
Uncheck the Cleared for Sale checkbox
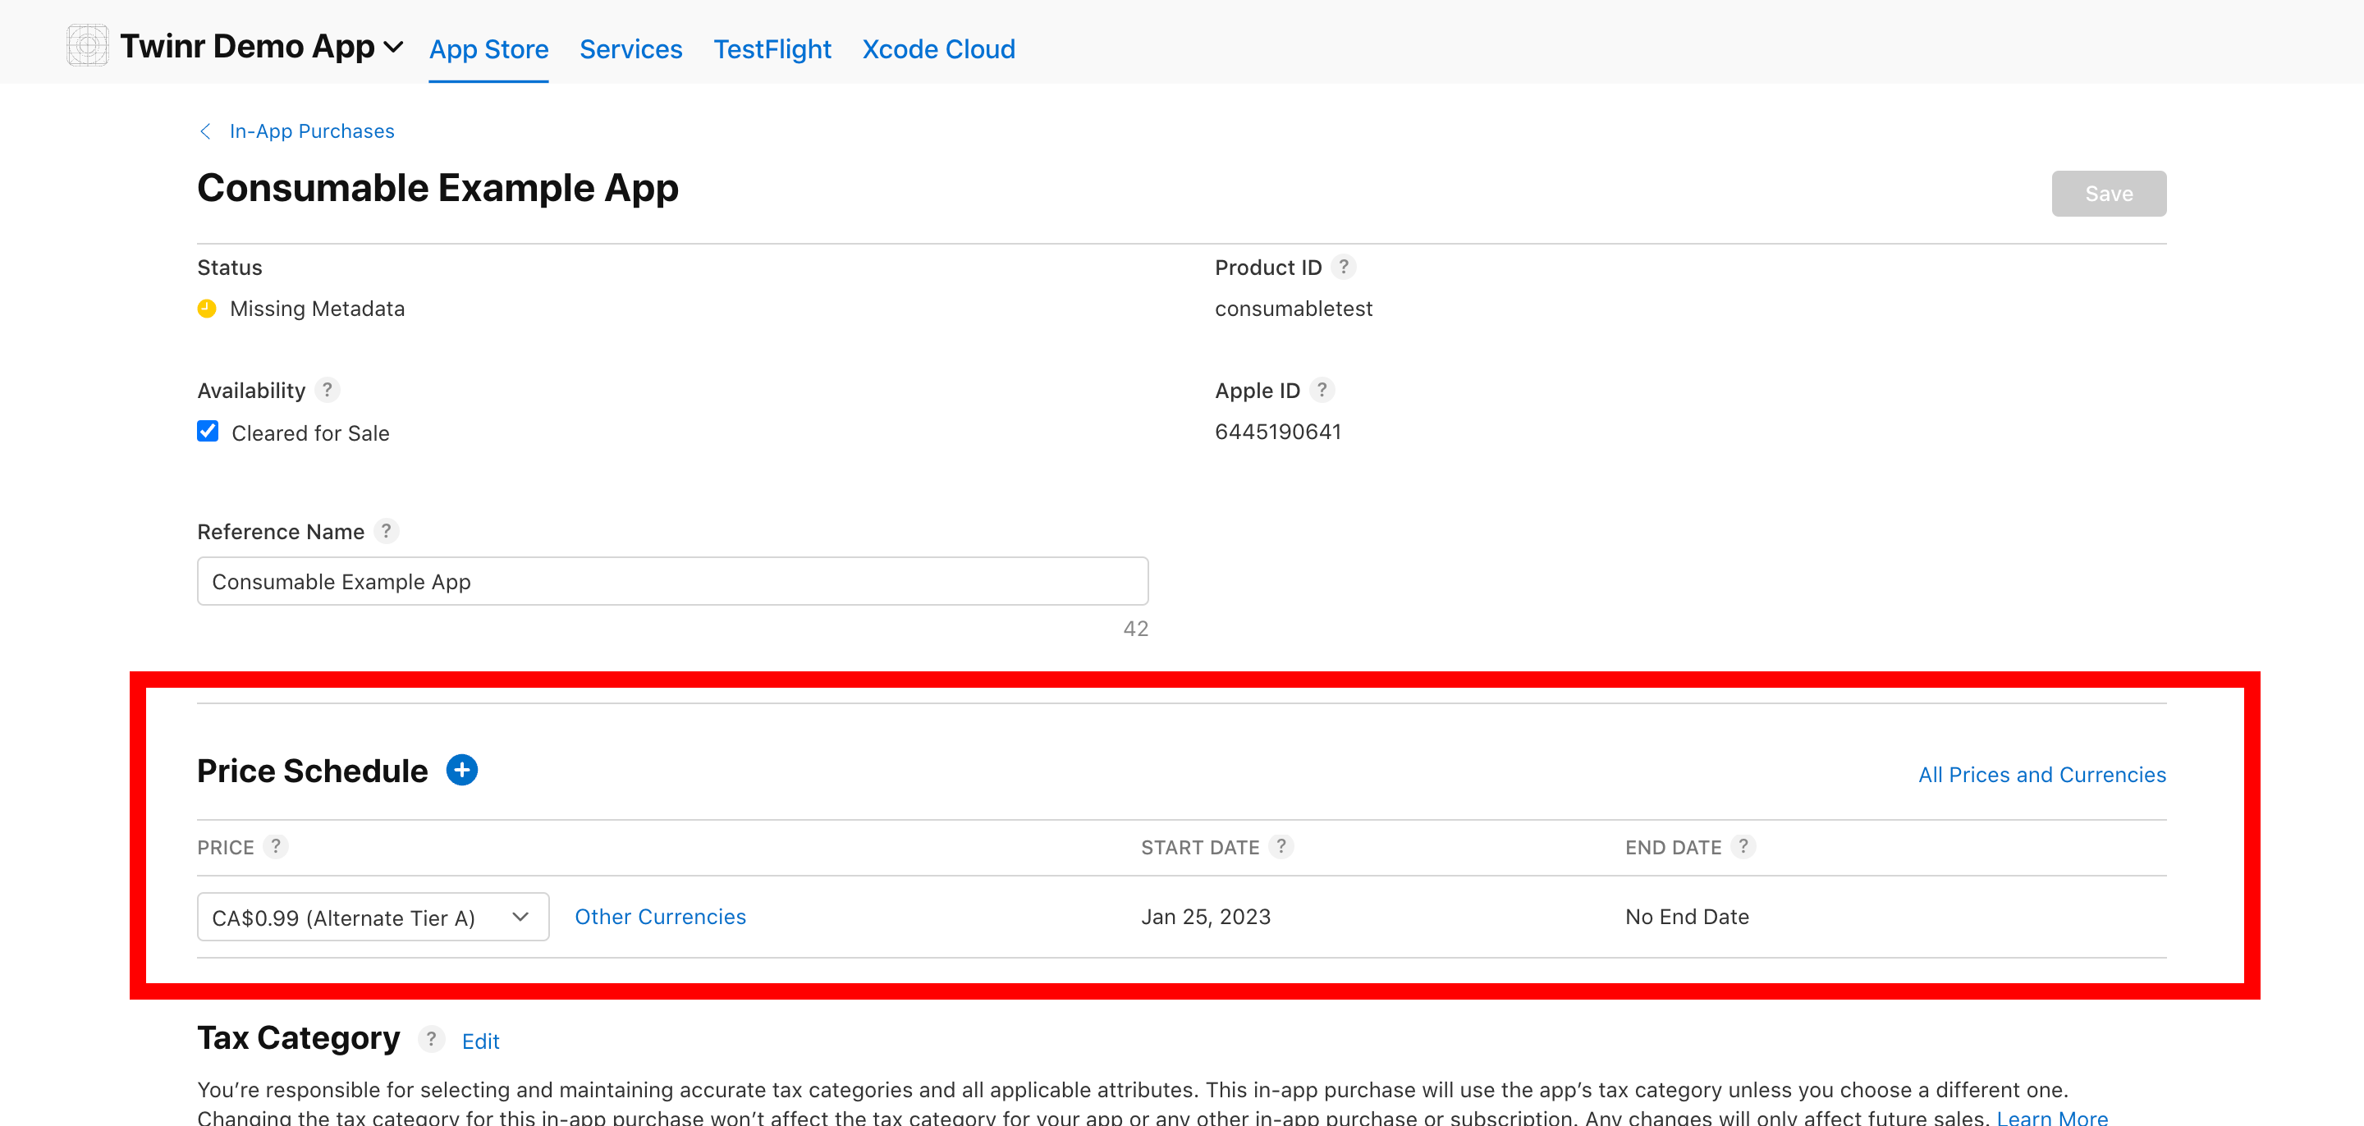[208, 433]
